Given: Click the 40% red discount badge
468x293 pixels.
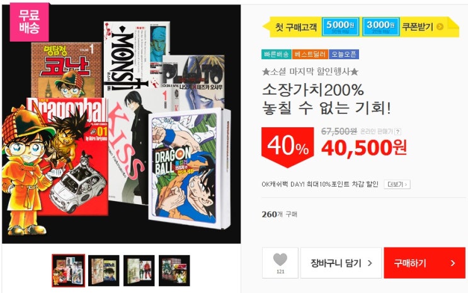Looking at the screenshot, I should [288, 146].
